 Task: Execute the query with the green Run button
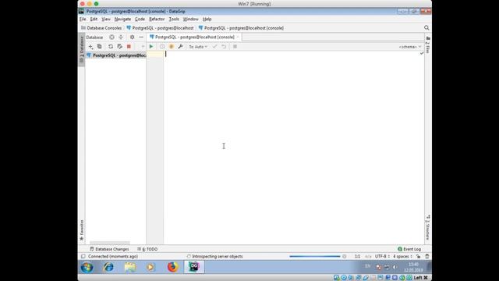click(x=151, y=47)
